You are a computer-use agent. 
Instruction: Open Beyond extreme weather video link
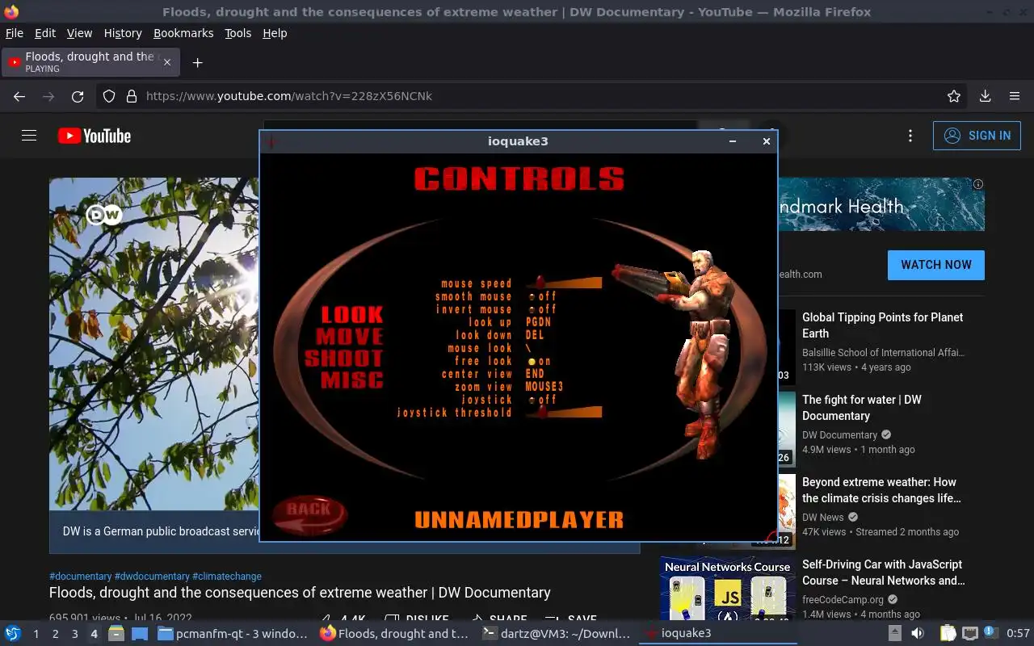[881, 490]
